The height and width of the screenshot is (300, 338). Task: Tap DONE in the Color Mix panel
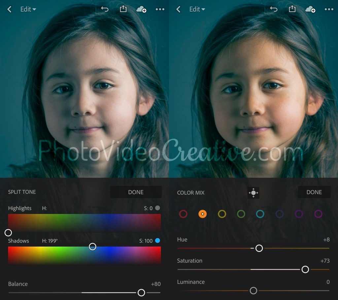314,192
